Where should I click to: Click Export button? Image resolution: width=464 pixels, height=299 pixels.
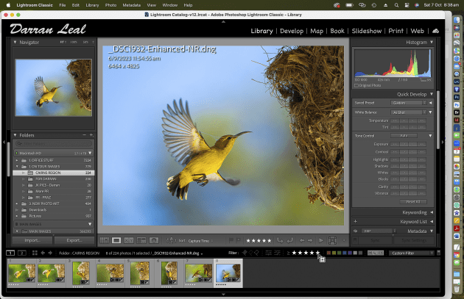(74, 240)
